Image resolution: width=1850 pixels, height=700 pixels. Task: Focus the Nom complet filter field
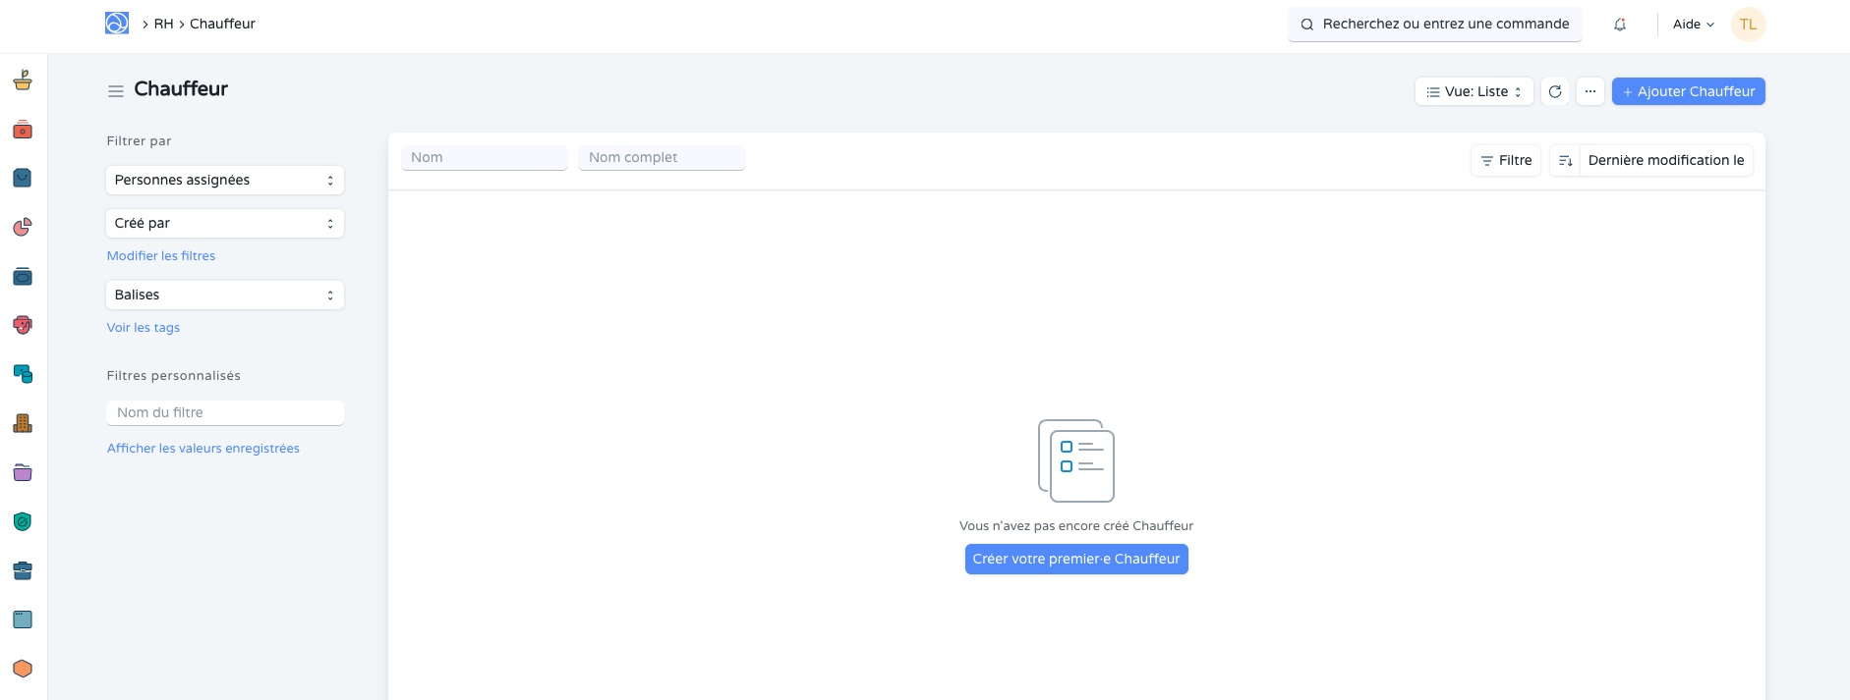(662, 157)
